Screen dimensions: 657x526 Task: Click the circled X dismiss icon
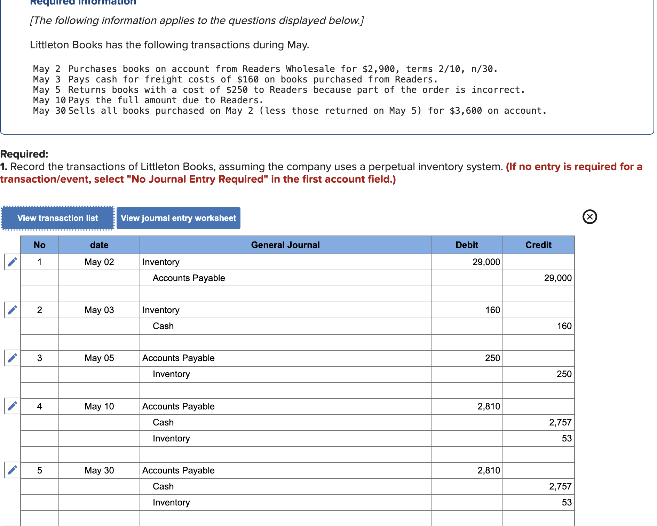589,217
